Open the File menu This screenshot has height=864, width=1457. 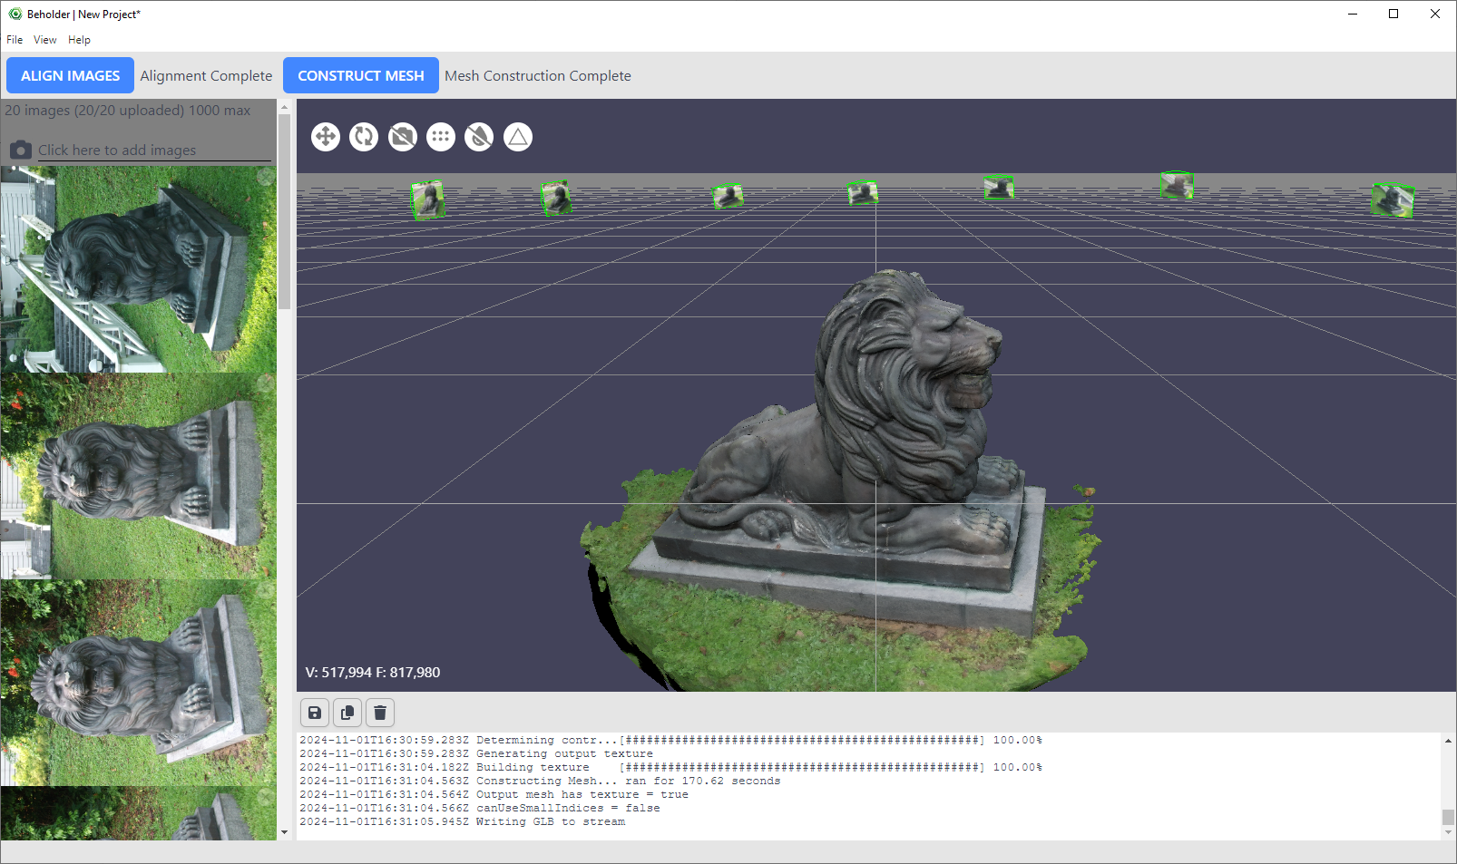click(x=15, y=40)
